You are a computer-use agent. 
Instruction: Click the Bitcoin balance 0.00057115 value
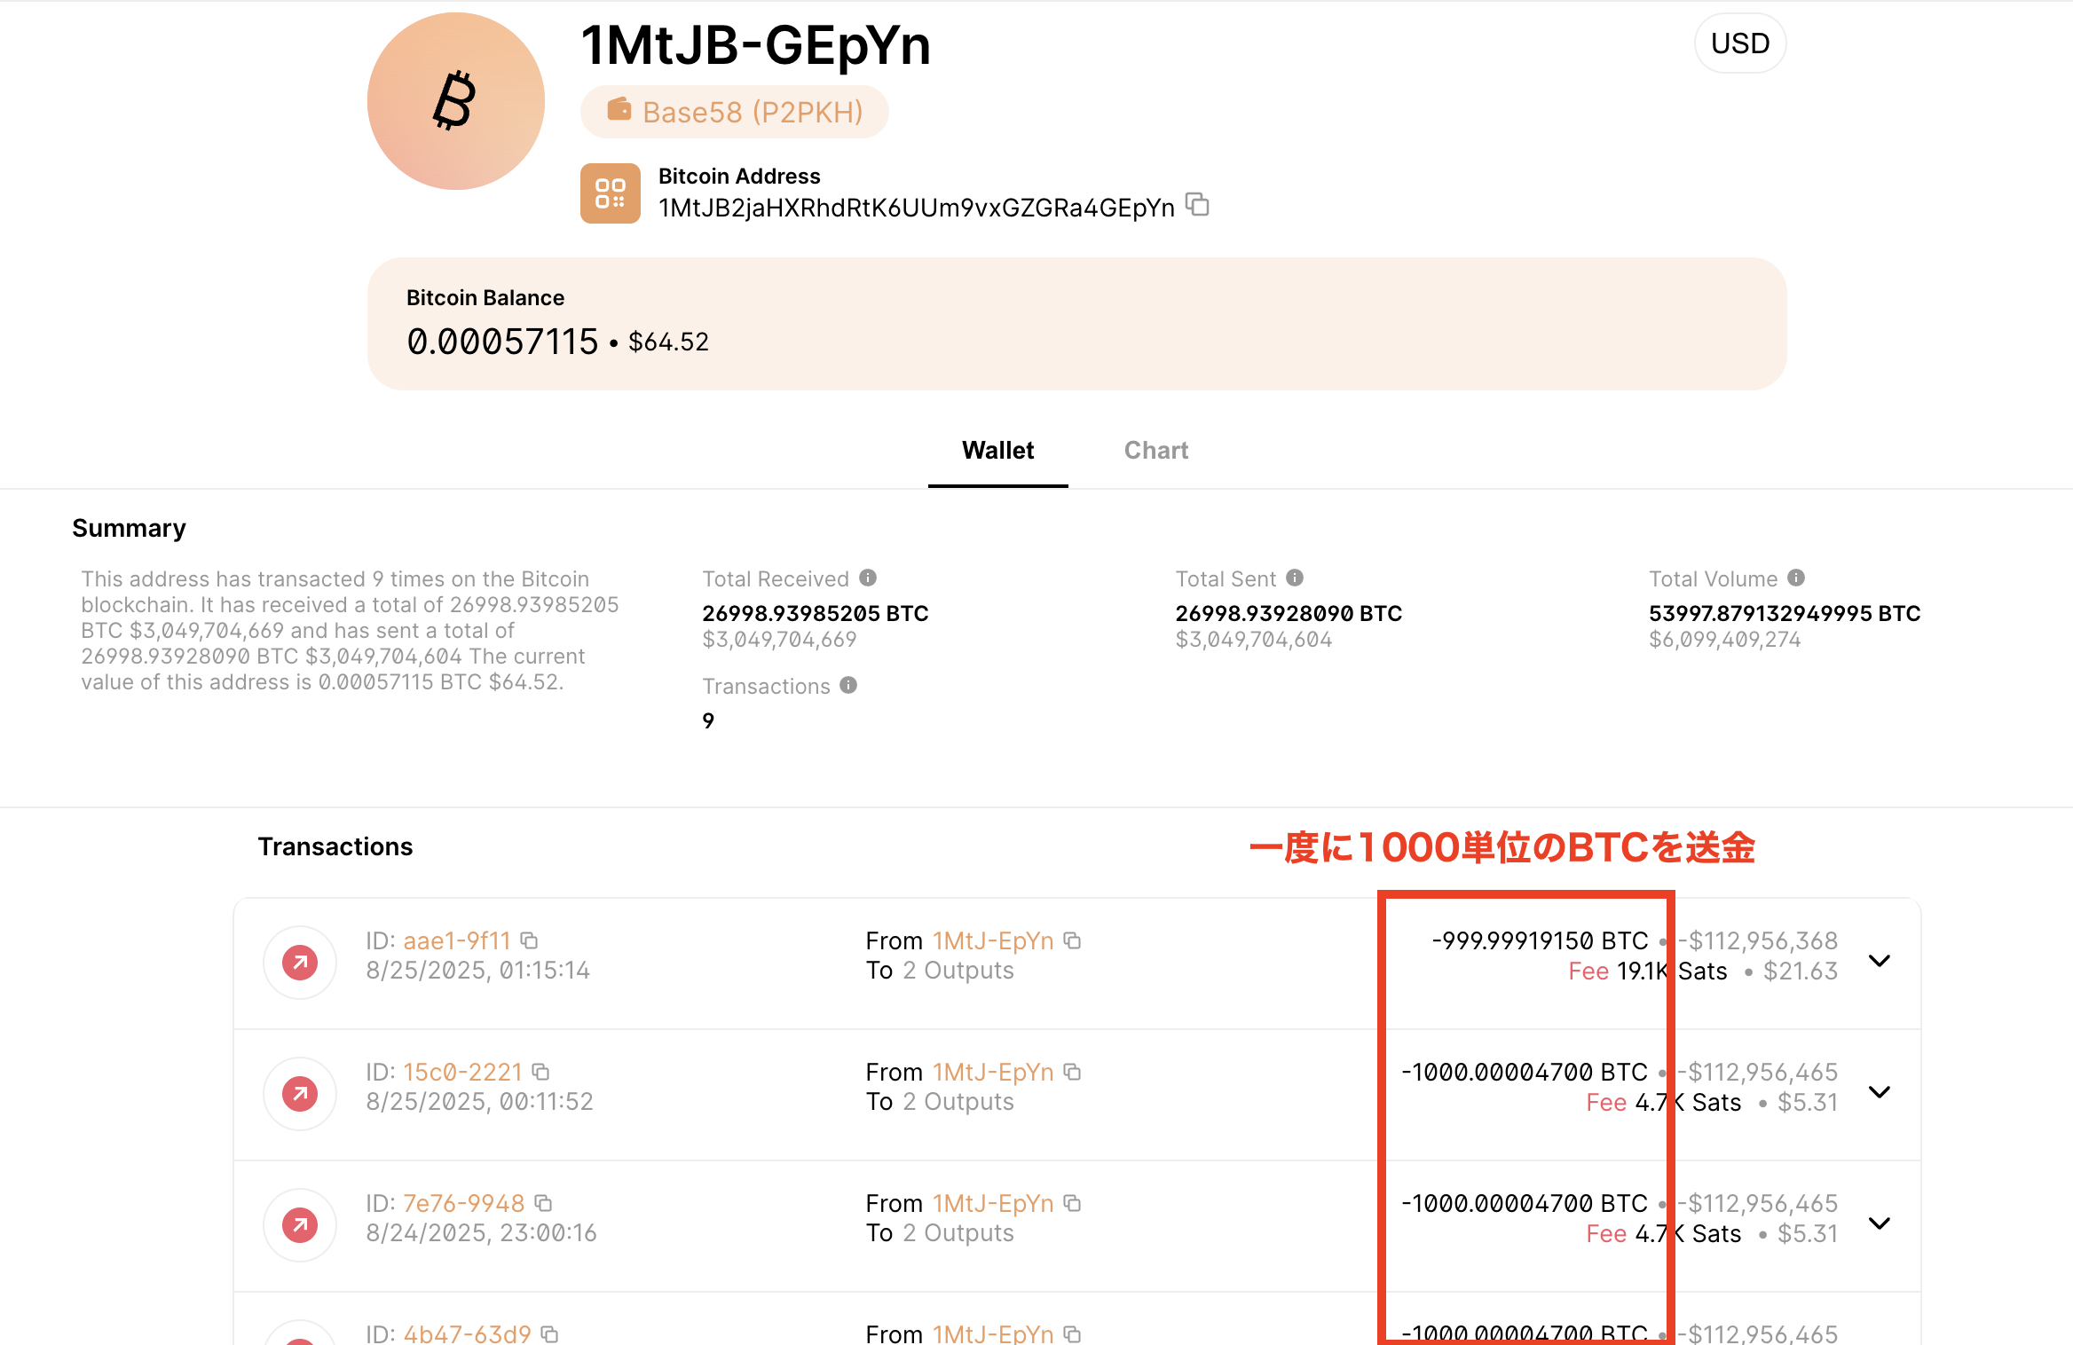point(502,342)
